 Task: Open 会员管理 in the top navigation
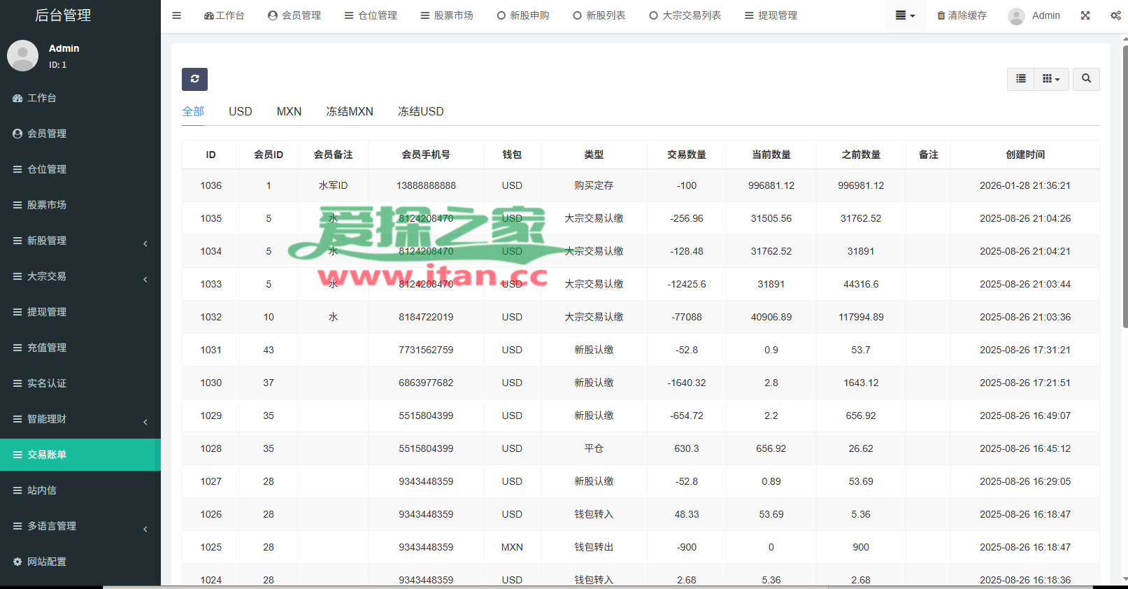point(294,15)
